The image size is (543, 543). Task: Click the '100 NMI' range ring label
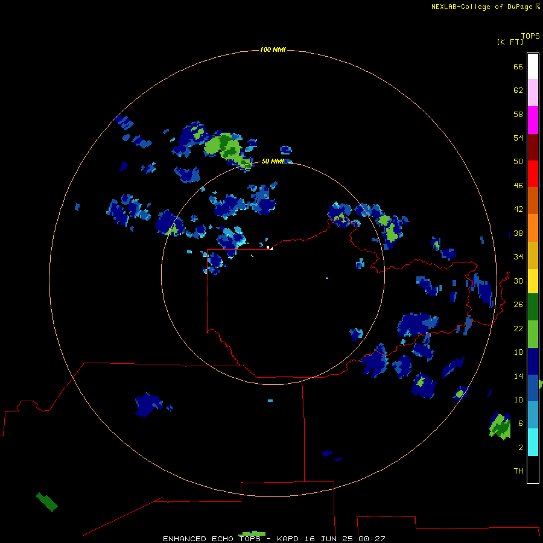[x=273, y=50]
